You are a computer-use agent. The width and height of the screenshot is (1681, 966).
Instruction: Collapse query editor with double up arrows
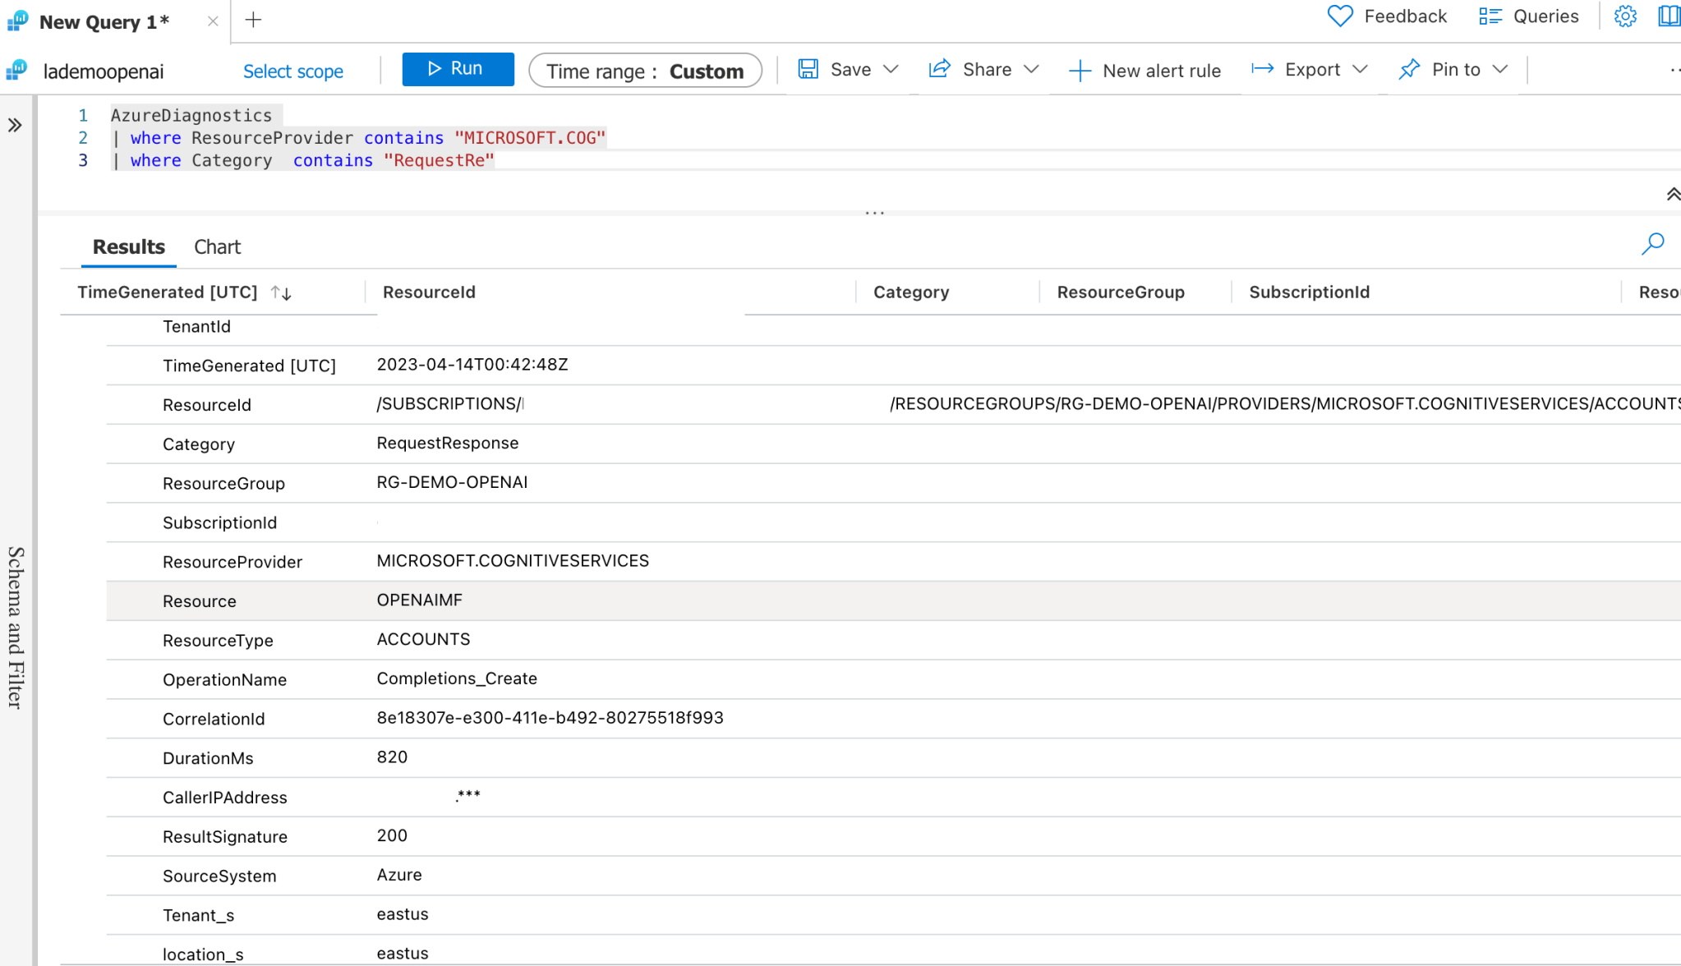[1673, 194]
